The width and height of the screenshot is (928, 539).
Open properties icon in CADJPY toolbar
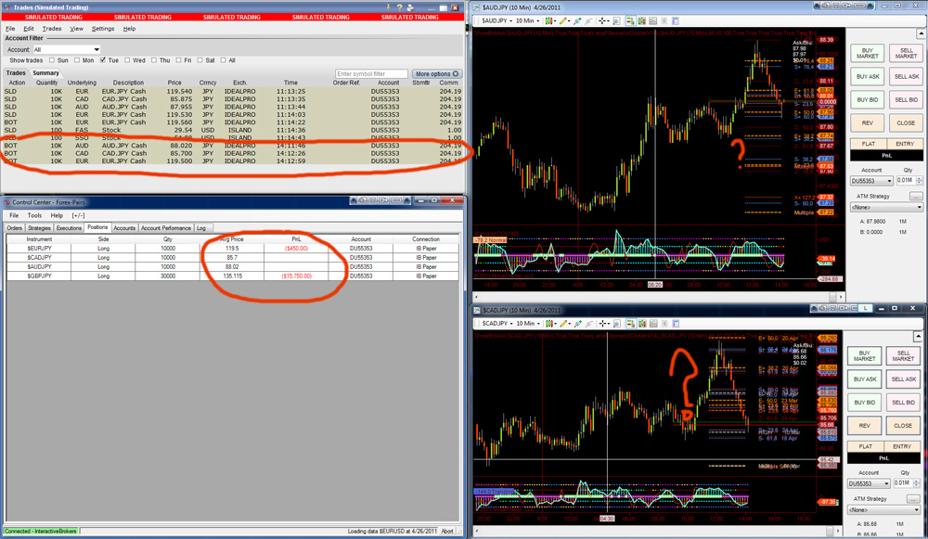(676, 324)
